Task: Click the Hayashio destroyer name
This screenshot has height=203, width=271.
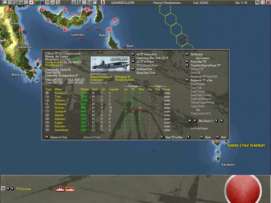Action: click(x=60, y=126)
